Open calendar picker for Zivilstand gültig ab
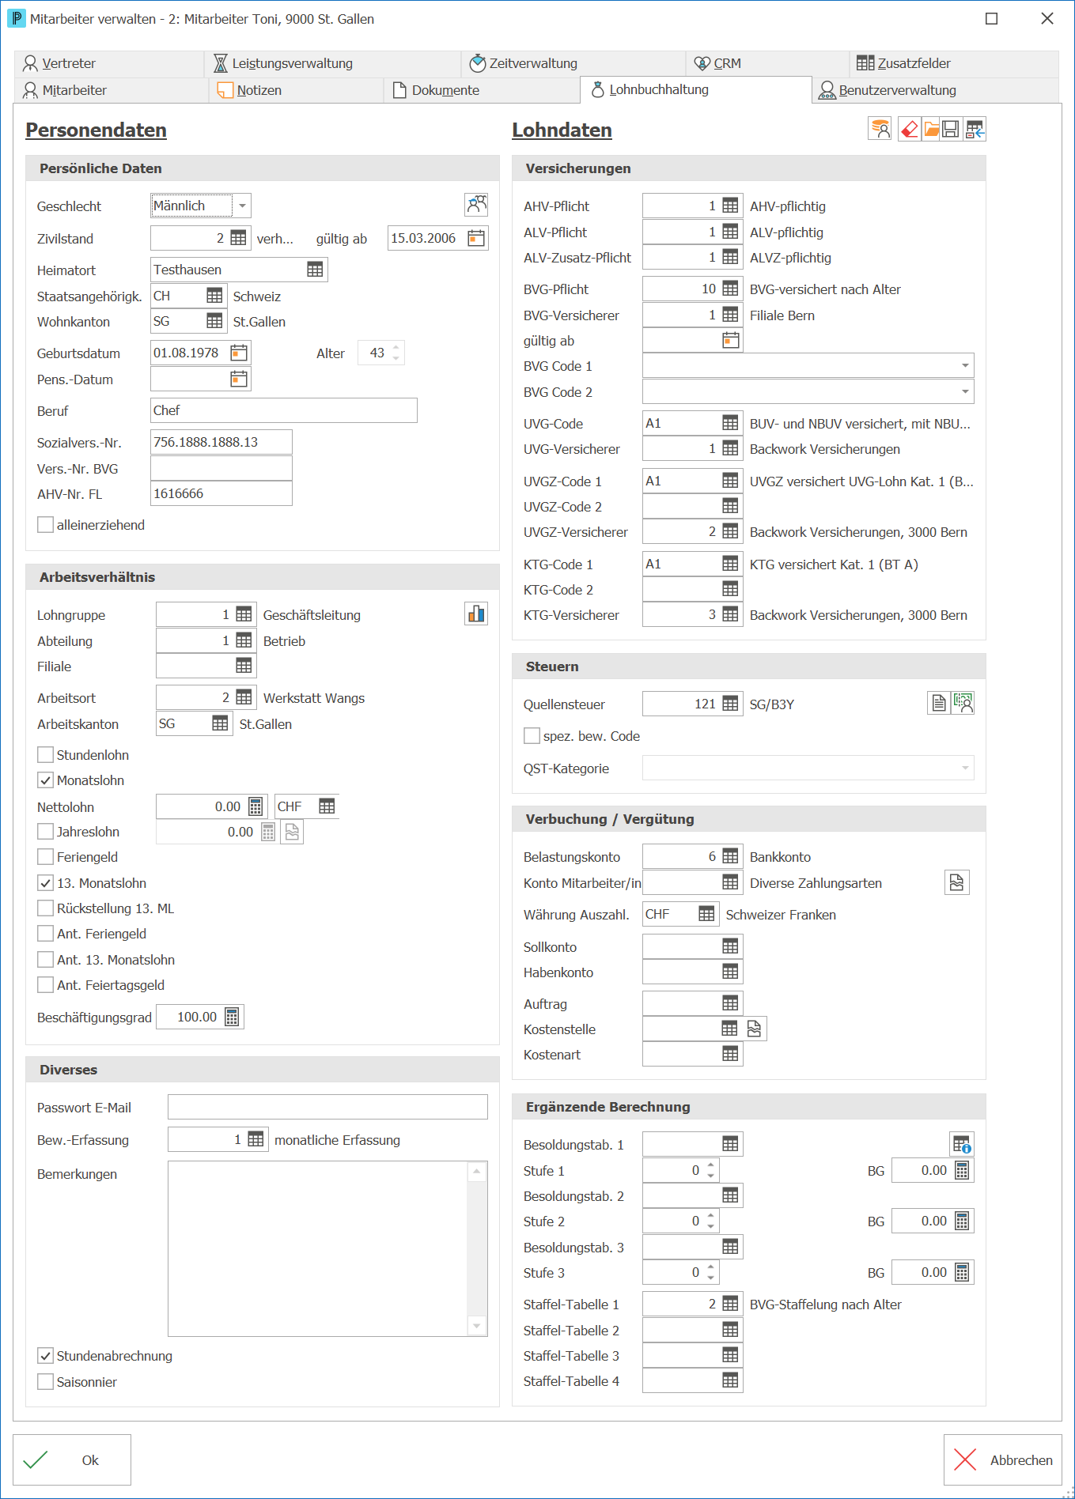Screen dimensions: 1075x1499 [x=476, y=238]
